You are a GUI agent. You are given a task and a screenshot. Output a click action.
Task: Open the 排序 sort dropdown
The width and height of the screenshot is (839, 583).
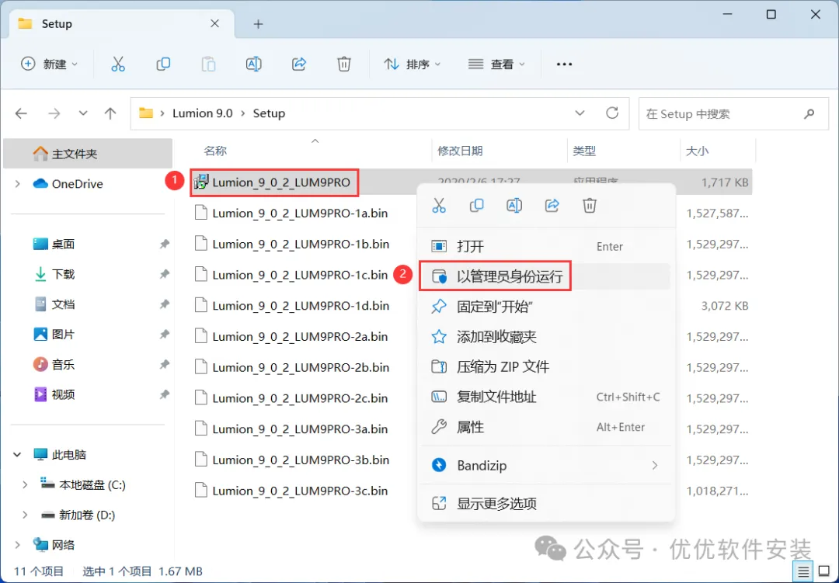412,64
